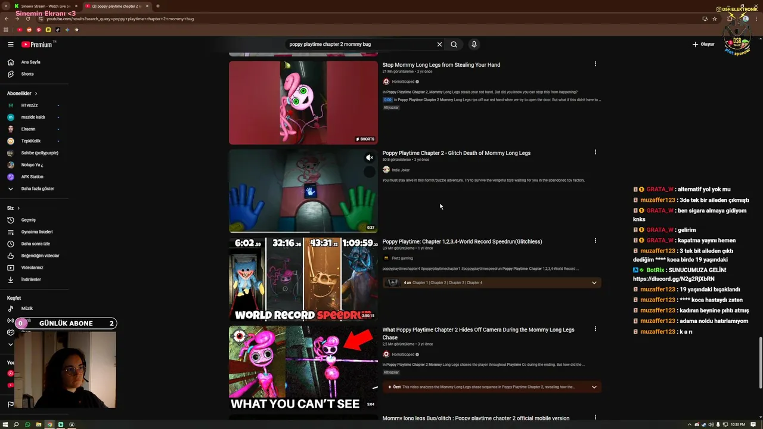Reload the page
The height and width of the screenshot is (429, 763).
click(27, 18)
